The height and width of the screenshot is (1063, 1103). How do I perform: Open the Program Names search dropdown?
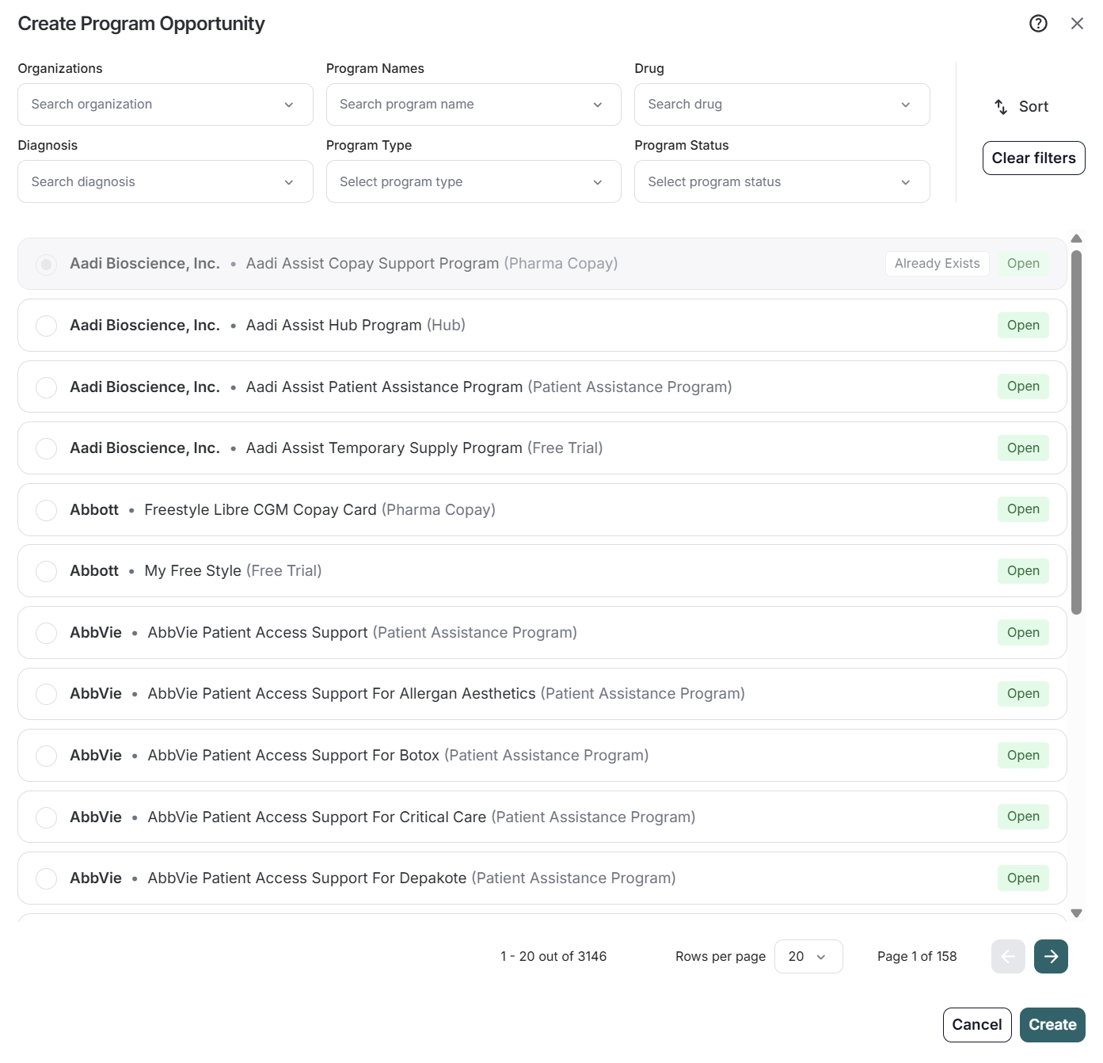[474, 105]
